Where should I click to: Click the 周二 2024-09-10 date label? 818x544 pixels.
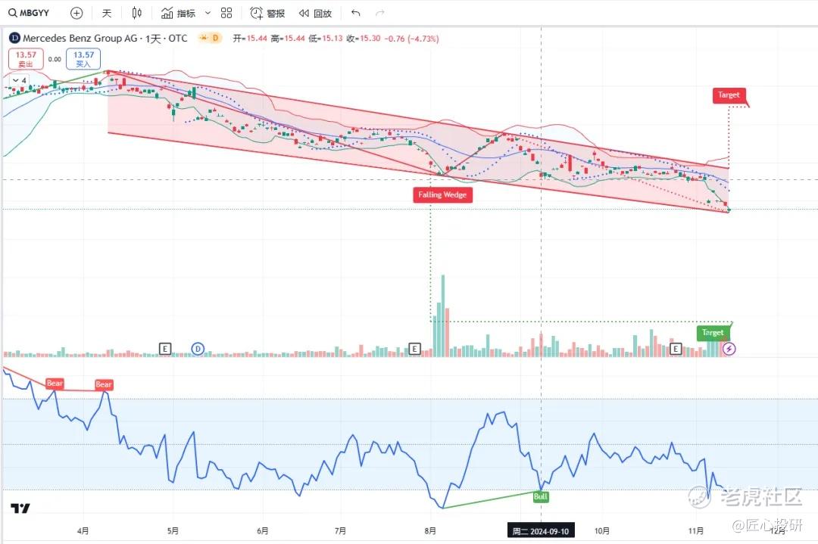coord(541,531)
